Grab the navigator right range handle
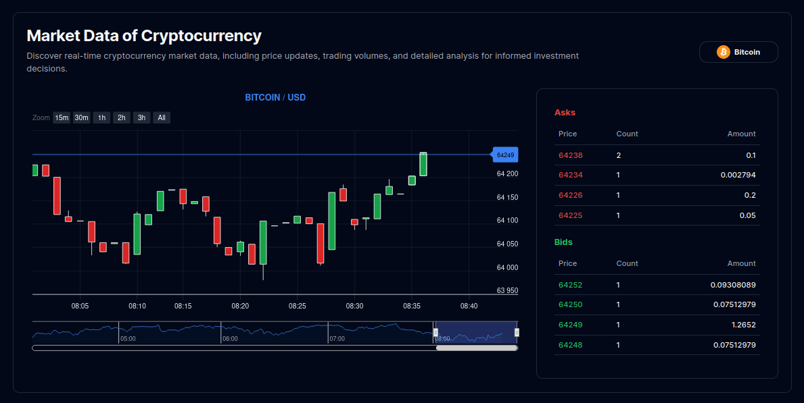This screenshot has height=403, width=804. click(x=517, y=333)
